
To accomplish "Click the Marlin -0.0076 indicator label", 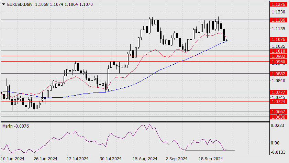I will click(16, 126).
